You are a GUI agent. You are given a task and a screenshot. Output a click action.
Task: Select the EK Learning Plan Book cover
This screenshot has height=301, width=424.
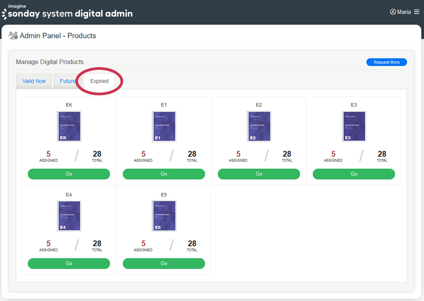tap(69, 127)
